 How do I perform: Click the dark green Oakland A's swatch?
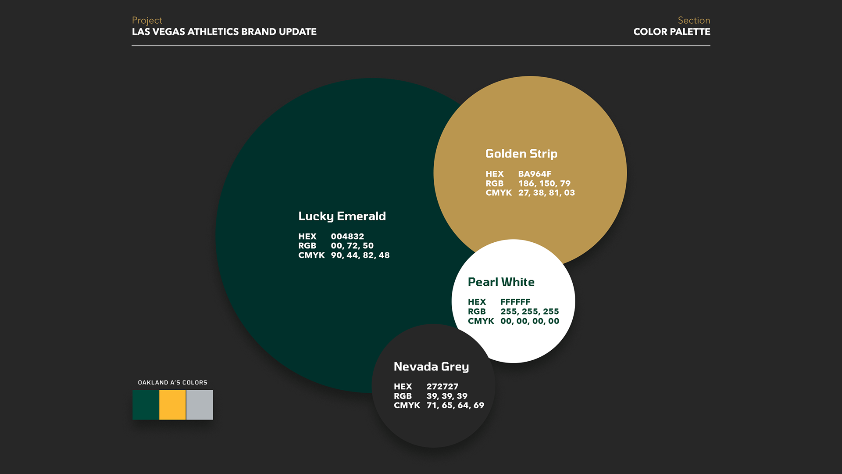[x=146, y=405]
